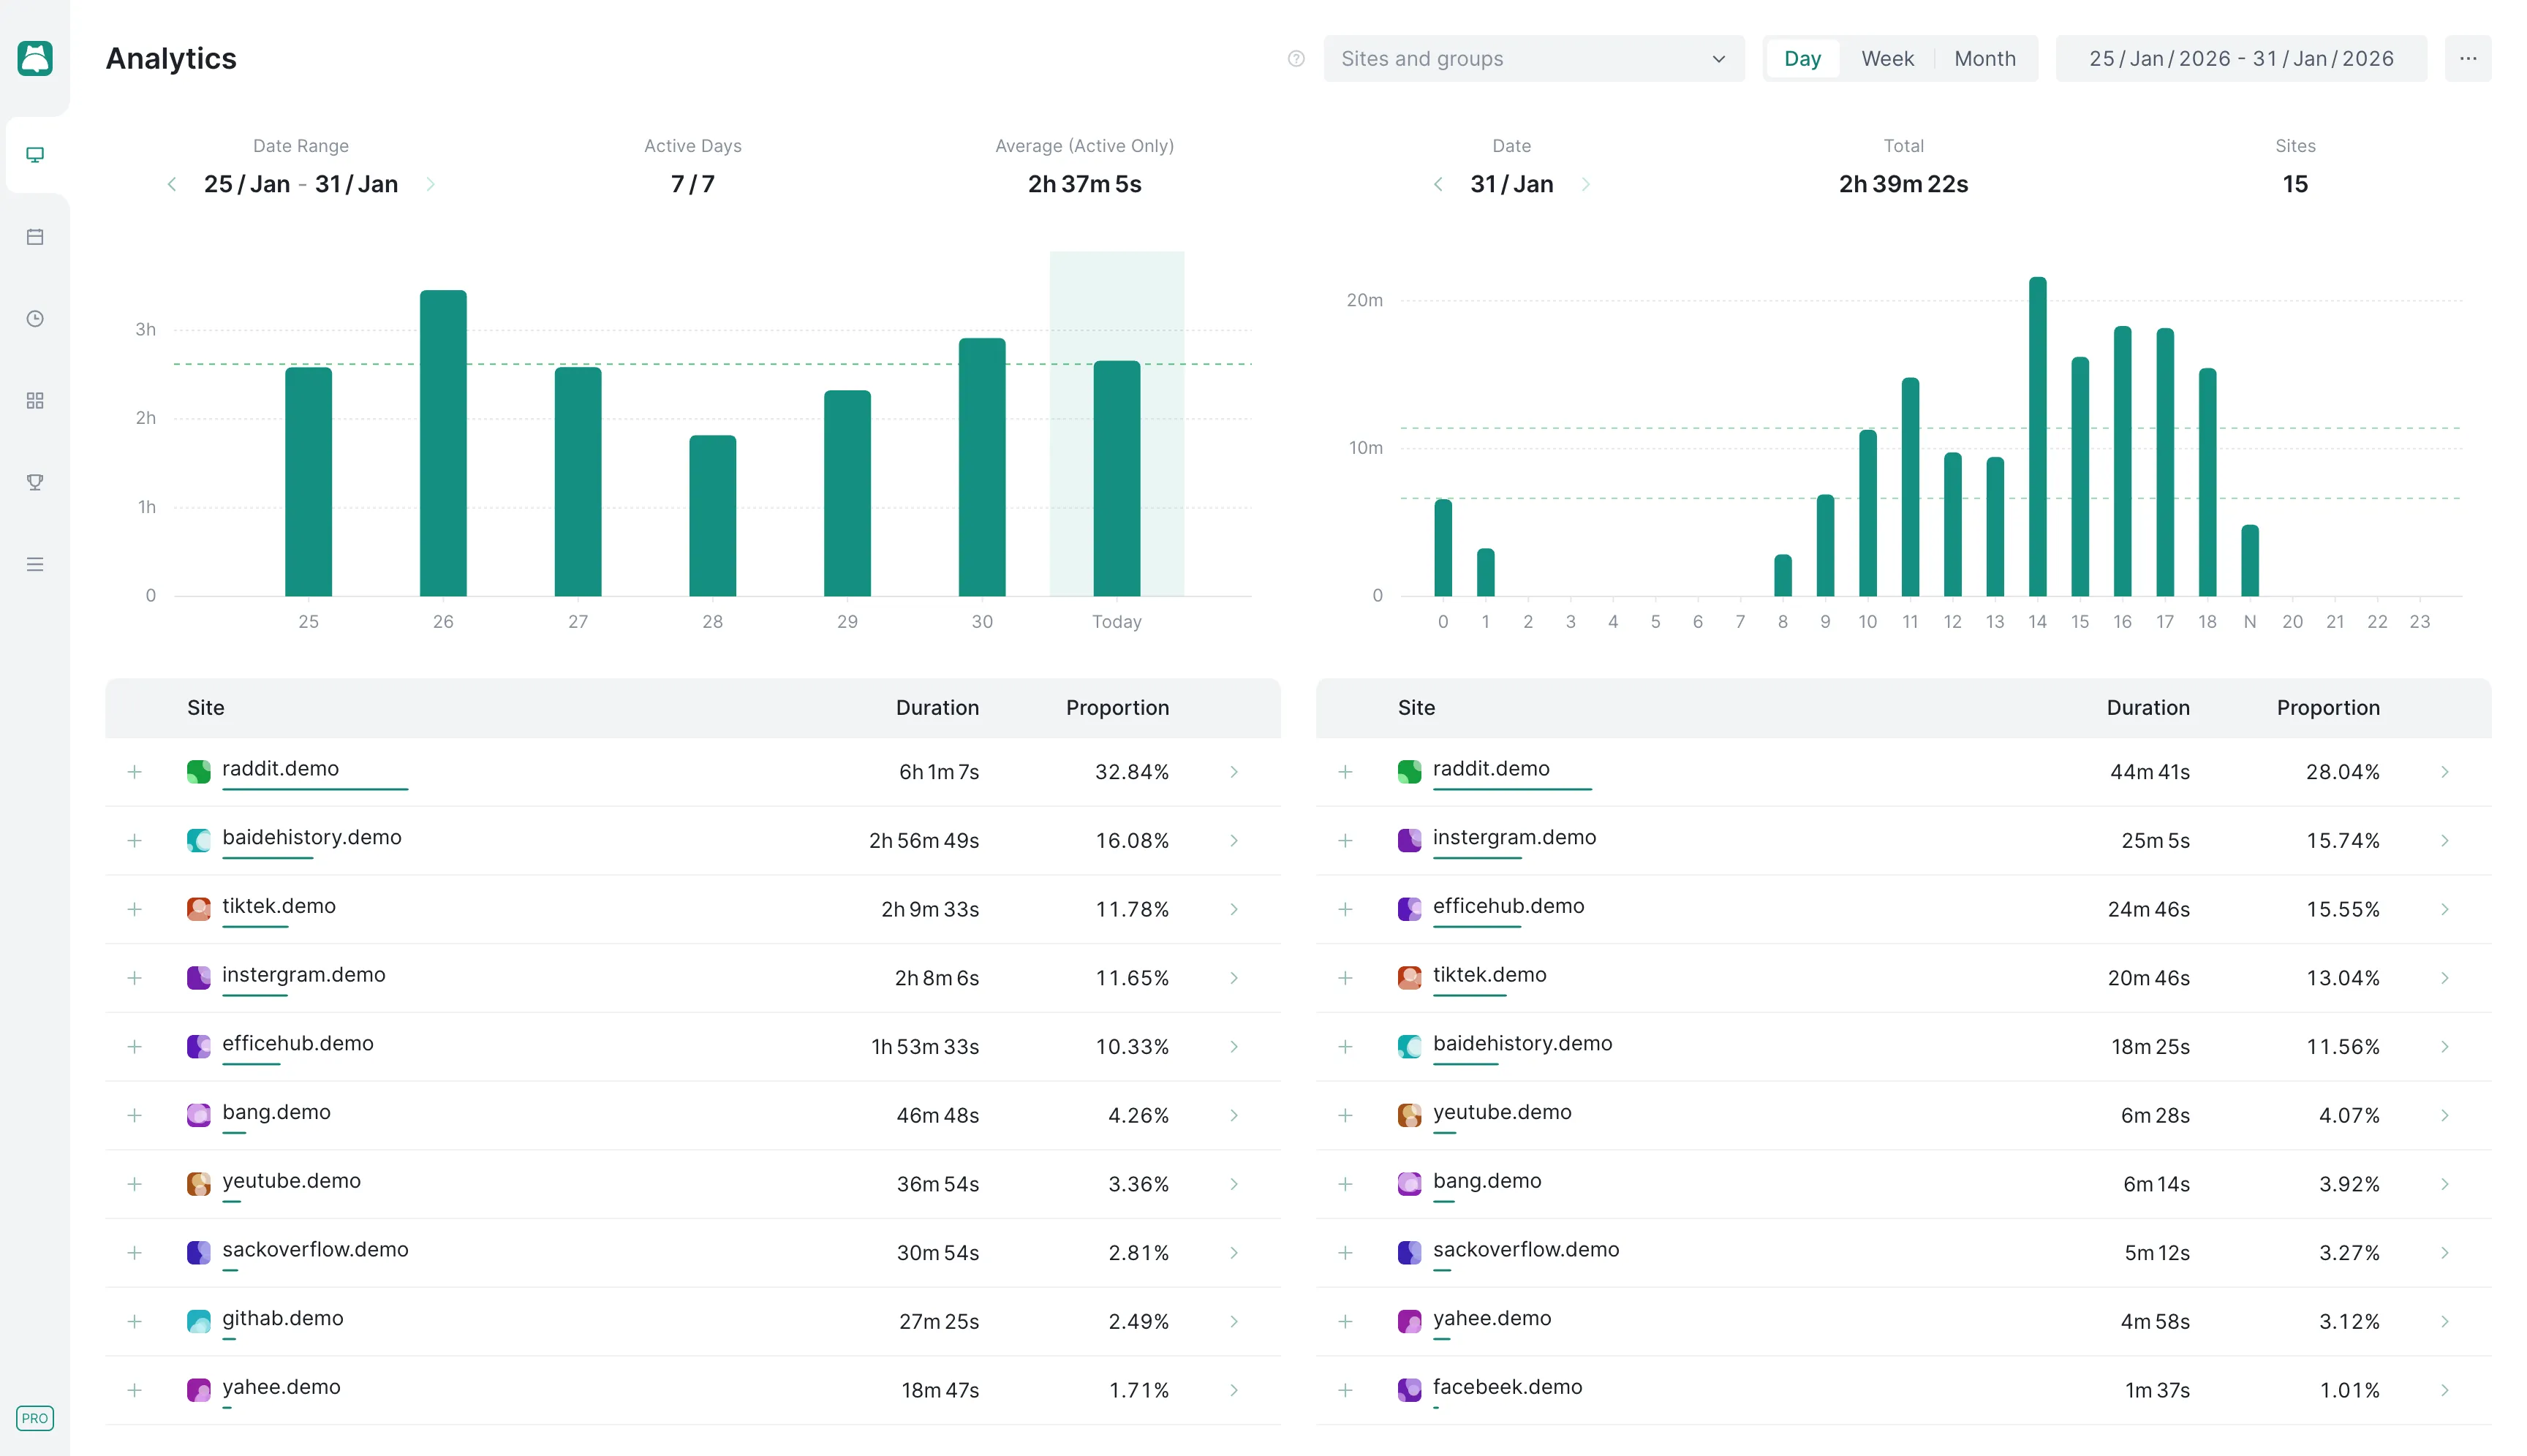Open the more options ellipsis menu
Viewport: 2527px width, 1456px height.
point(2469,58)
